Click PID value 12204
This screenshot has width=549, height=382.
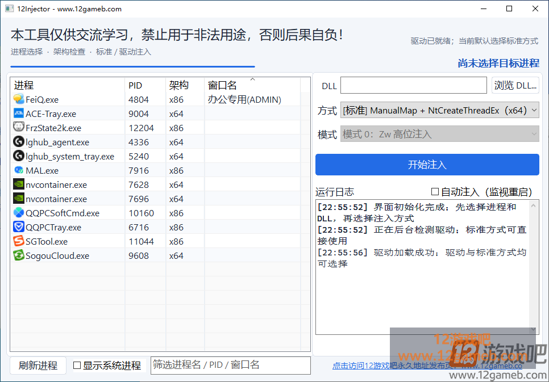(141, 128)
